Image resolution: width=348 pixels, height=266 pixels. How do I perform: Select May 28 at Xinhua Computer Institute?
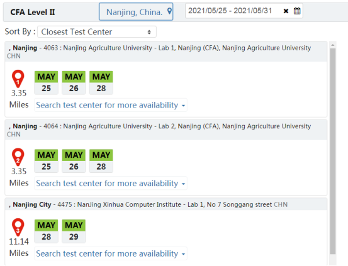click(x=46, y=231)
